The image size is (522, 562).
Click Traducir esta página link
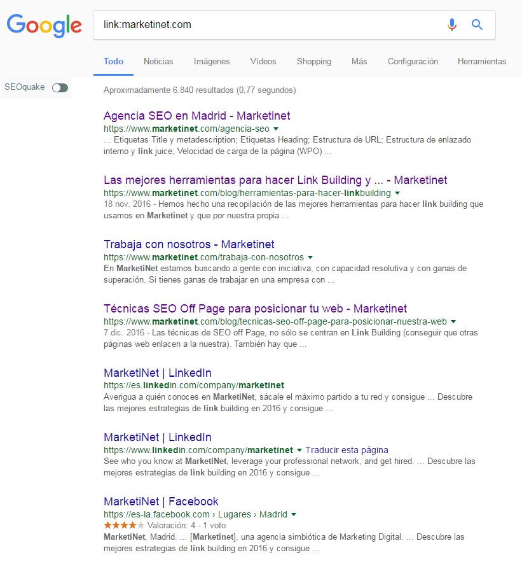tap(347, 450)
